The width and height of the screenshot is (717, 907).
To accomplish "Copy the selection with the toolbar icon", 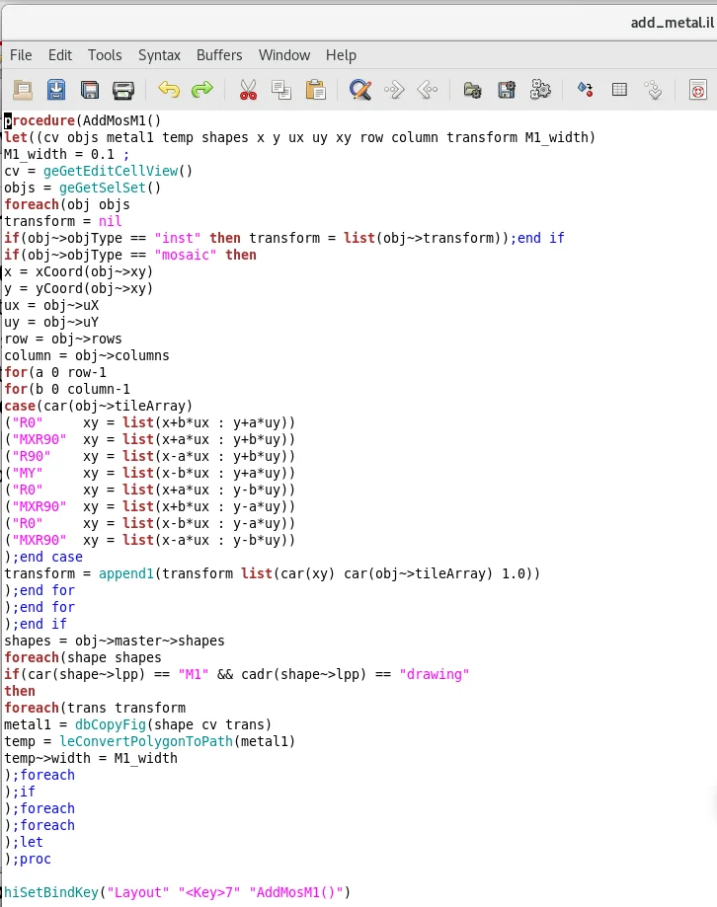I will click(281, 90).
